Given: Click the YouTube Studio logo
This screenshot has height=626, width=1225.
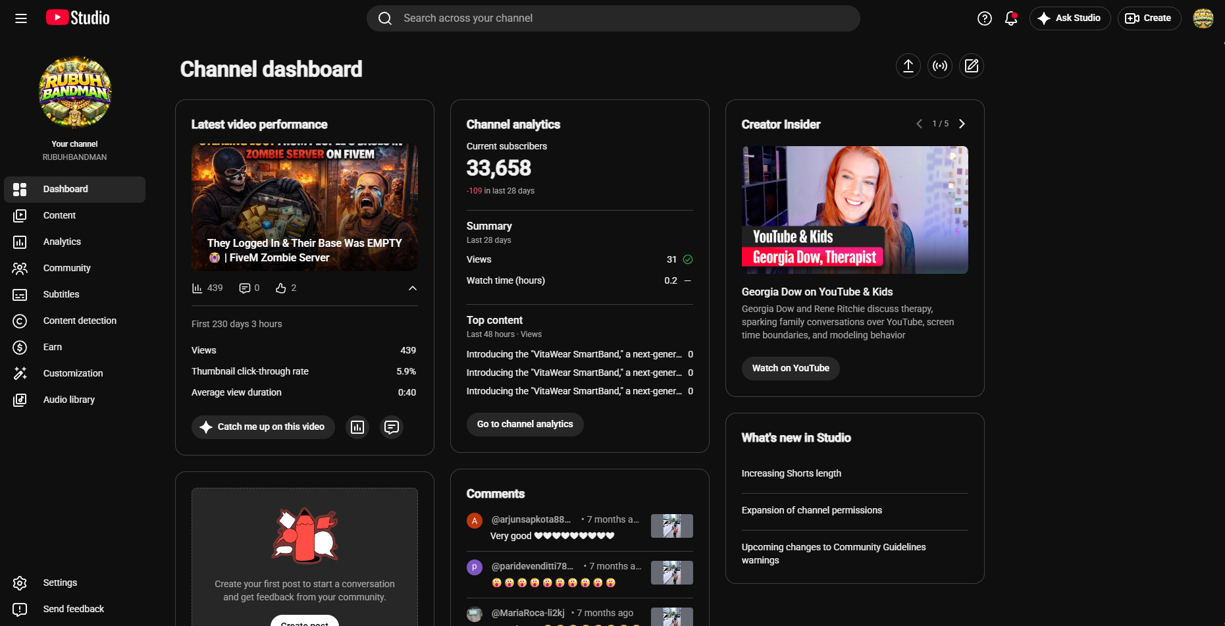Looking at the screenshot, I should (x=78, y=18).
